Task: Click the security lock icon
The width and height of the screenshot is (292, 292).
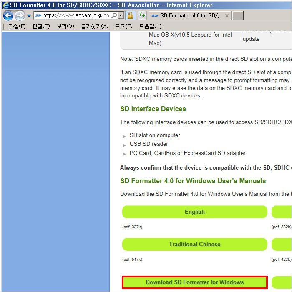Action: click(130, 15)
